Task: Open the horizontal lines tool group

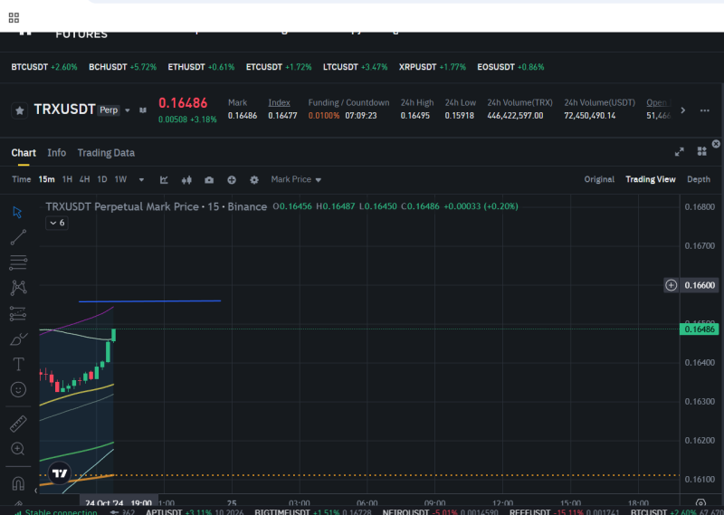Action: (18, 262)
